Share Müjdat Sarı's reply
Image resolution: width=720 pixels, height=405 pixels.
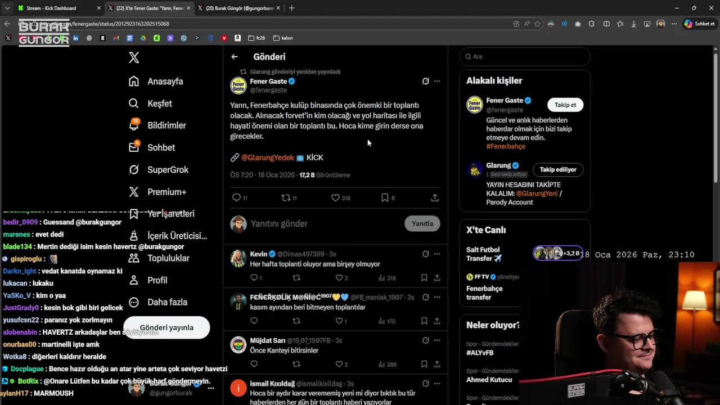tap(437, 364)
